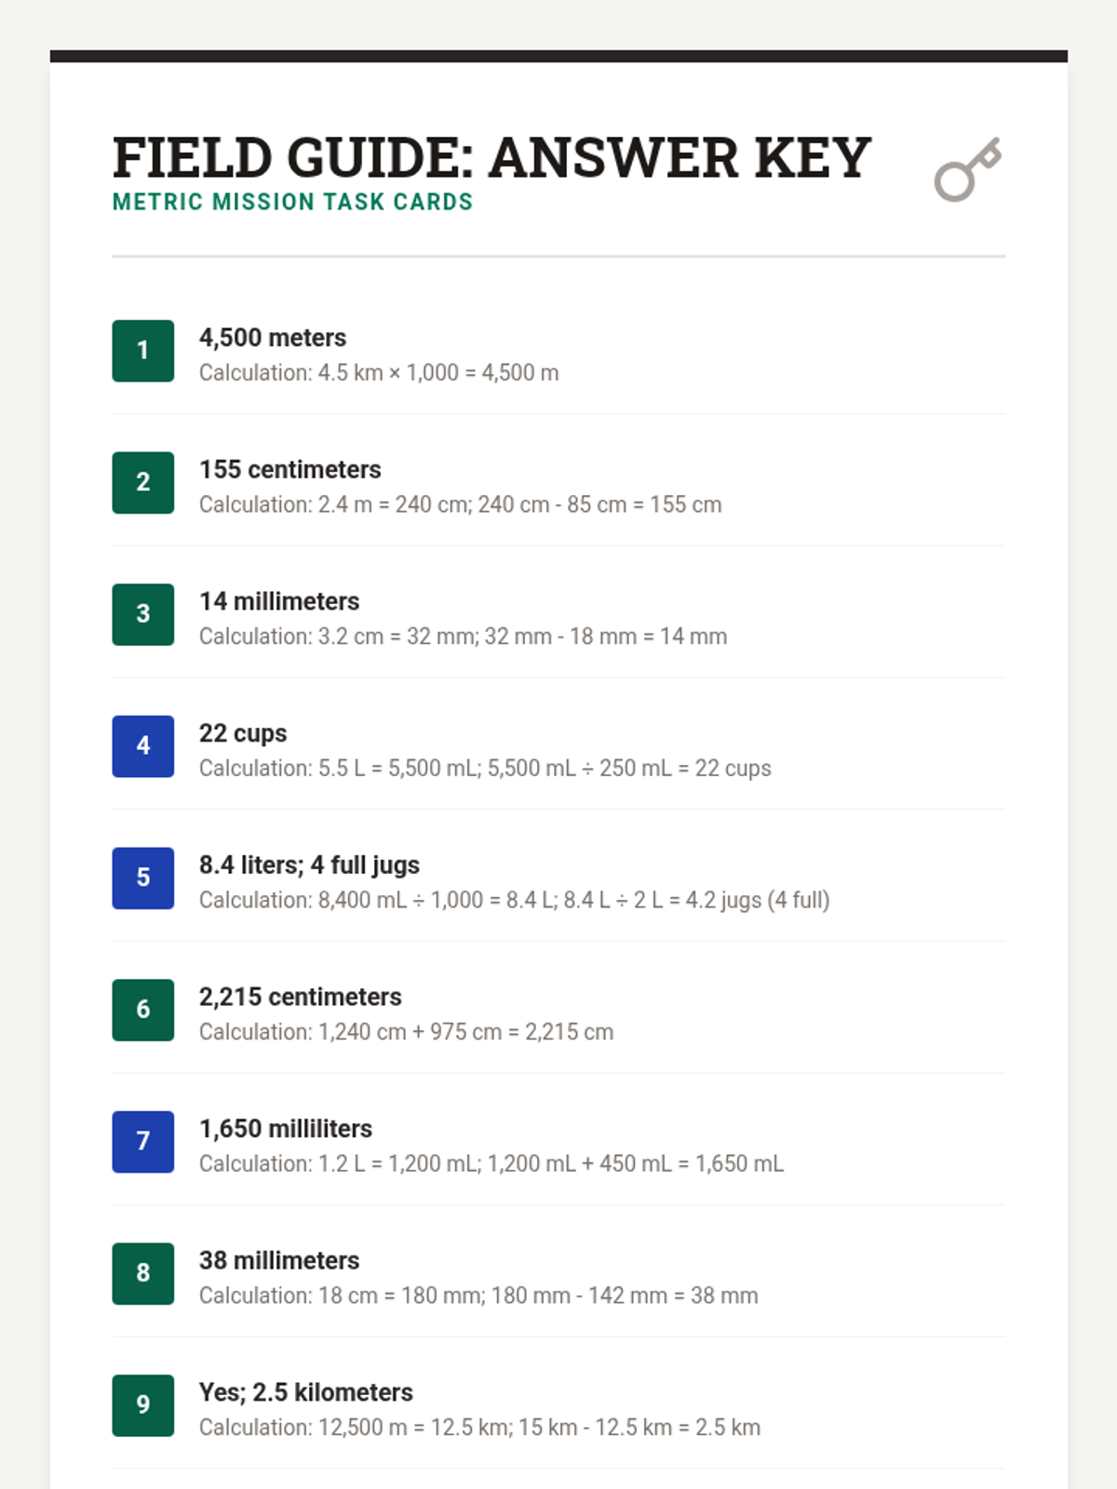Image resolution: width=1117 pixels, height=1489 pixels.
Task: Select the green number 2 badge
Action: click(142, 482)
